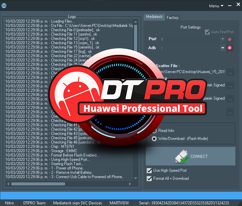242x206 pixels.
Task: Click the red Port scan icon
Action: (x=230, y=39)
